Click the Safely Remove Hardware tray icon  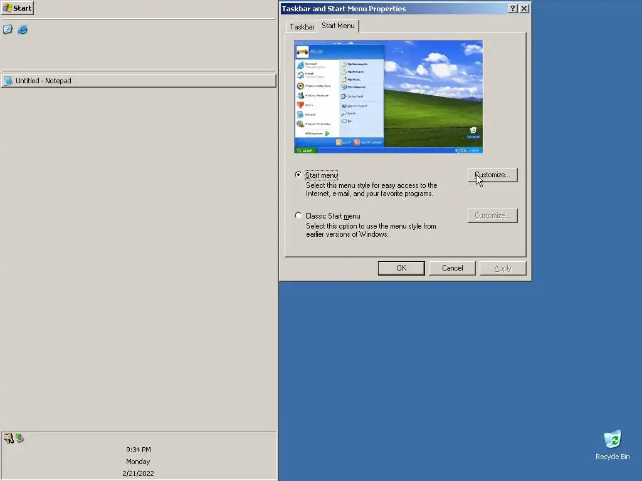tap(19, 438)
